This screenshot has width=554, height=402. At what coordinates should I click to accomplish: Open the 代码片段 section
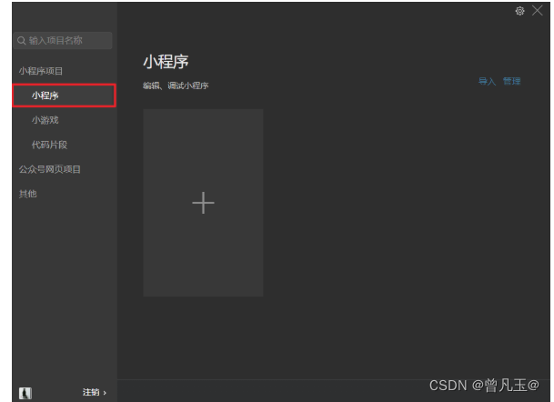point(49,145)
